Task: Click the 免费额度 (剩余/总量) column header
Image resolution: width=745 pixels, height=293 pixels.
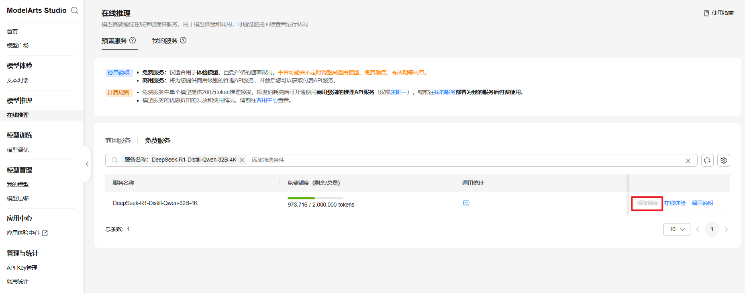Action: [314, 183]
